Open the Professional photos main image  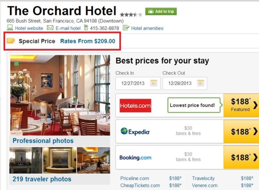point(60,95)
